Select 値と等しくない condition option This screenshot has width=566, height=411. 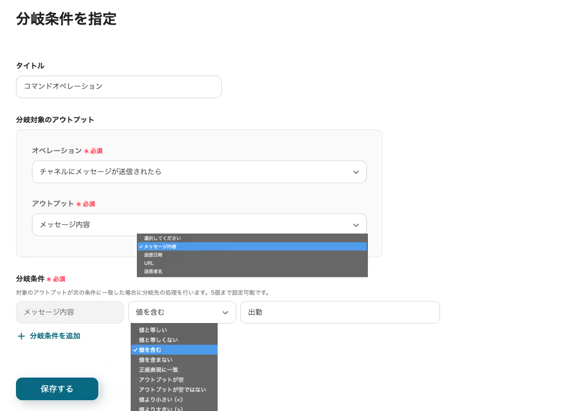pos(158,340)
